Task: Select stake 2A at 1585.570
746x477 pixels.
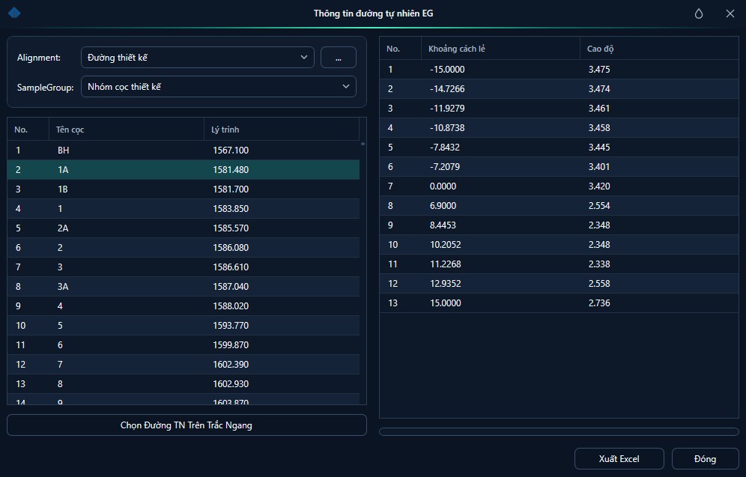Action: pyautogui.click(x=184, y=228)
